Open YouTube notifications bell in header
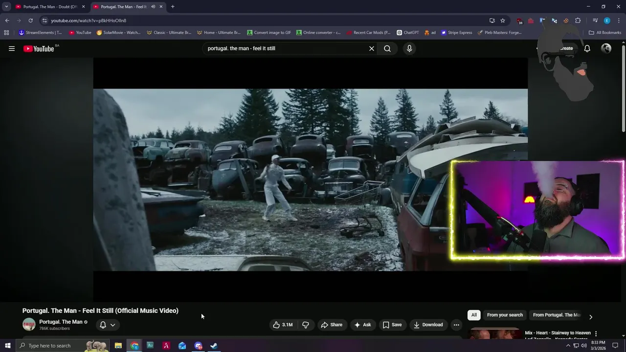Viewport: 626px width, 352px height. point(587,48)
